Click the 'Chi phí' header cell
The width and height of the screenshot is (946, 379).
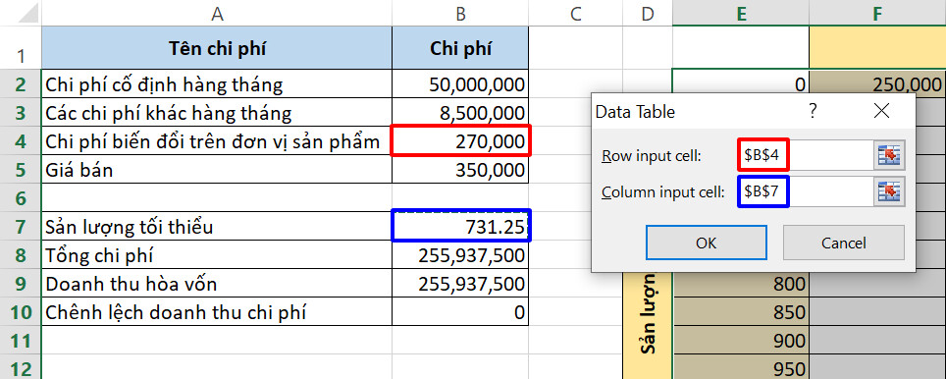tap(460, 48)
